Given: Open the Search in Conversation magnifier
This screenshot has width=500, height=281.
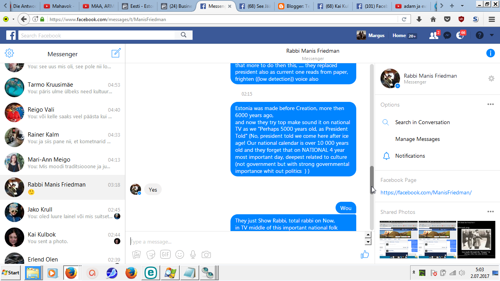Looking at the screenshot, I should click(386, 122).
